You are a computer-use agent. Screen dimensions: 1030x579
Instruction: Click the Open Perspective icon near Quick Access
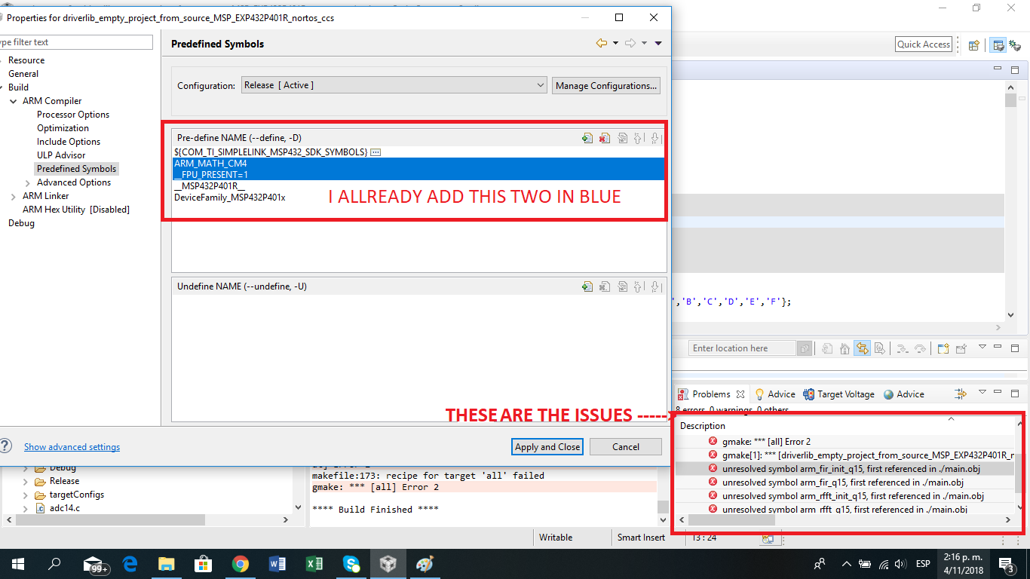pyautogui.click(x=973, y=45)
